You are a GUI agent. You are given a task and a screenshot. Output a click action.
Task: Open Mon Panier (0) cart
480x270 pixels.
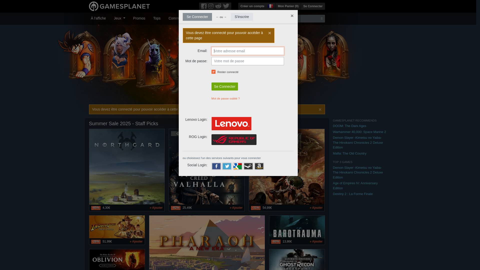click(x=288, y=6)
